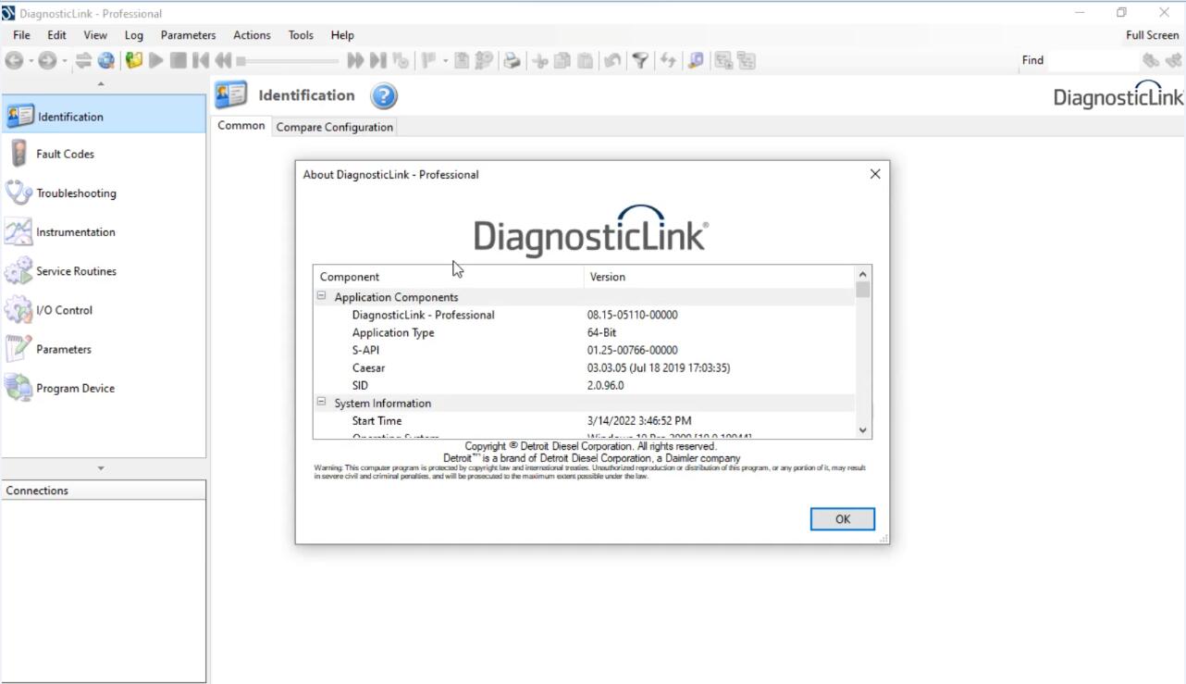Screen dimensions: 1186x684
Task: Click the Full Screen button
Action: (x=1152, y=35)
